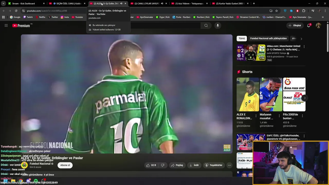
Task: Open the YouTube account avatar menu
Action: [x=318, y=25]
